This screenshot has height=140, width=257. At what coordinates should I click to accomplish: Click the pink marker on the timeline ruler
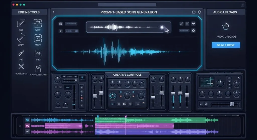click(126, 117)
